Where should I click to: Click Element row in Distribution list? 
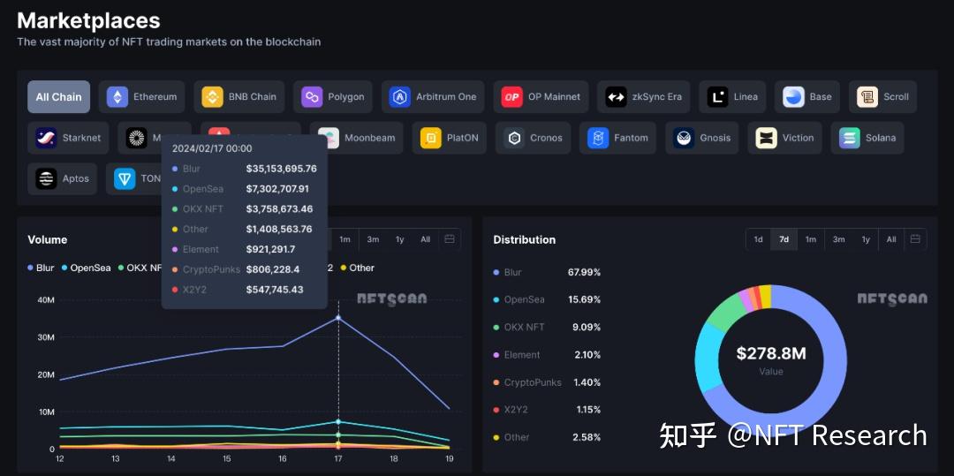point(547,355)
